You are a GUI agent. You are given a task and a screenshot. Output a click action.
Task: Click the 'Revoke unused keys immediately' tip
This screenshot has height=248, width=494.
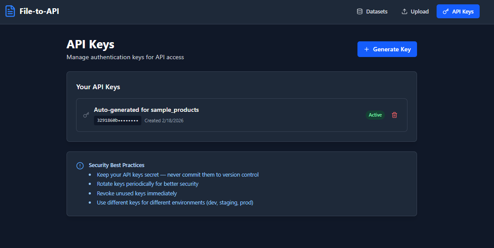[x=137, y=193]
